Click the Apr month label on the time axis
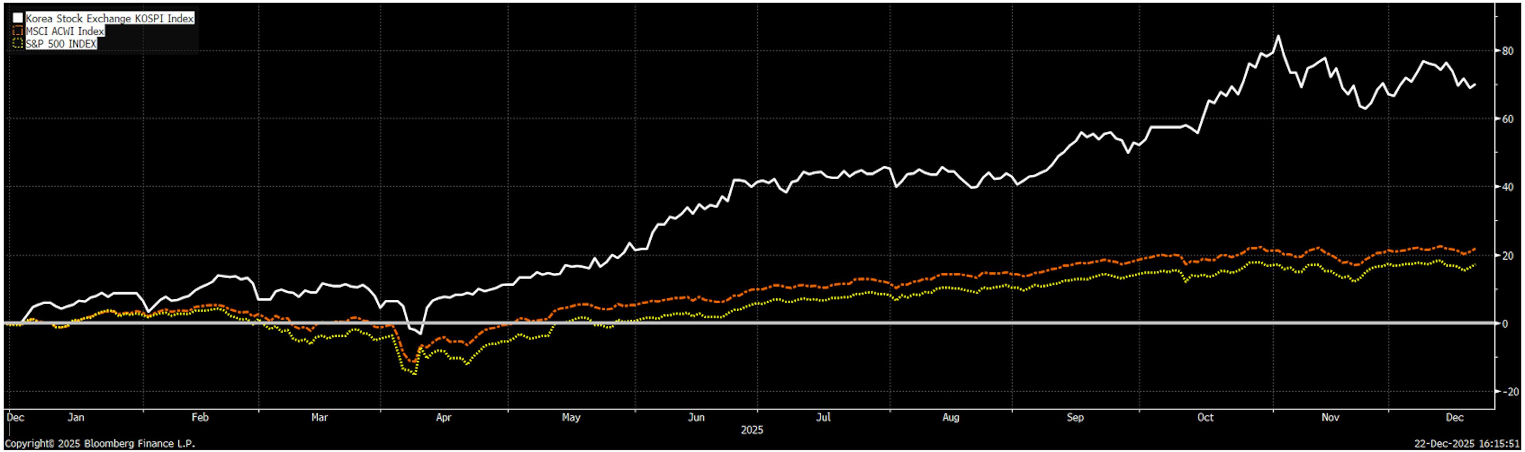 [444, 417]
